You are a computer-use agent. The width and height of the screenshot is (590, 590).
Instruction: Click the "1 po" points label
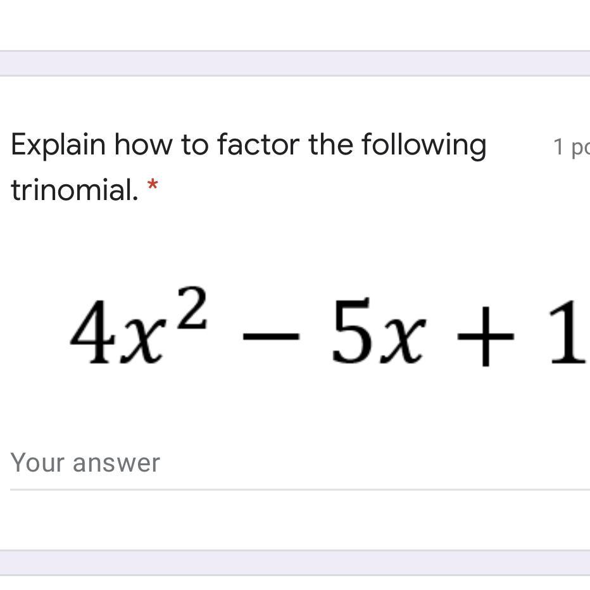point(570,147)
